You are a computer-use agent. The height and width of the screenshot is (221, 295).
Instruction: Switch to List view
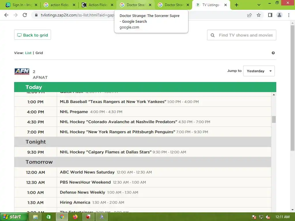[28, 53]
